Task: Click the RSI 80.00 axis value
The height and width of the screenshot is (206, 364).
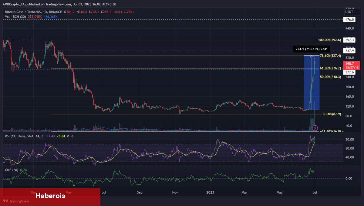Action: 350,140
